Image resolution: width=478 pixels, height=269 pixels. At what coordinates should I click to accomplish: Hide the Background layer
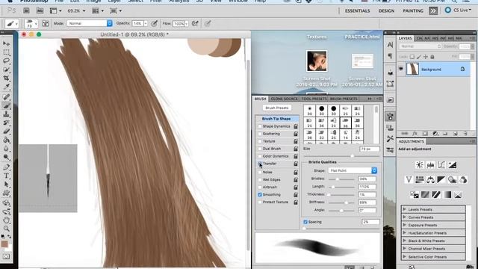pos(401,69)
